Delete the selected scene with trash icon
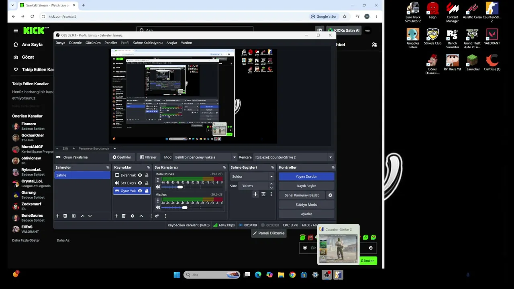This screenshot has height=289, width=514. pos(65,216)
